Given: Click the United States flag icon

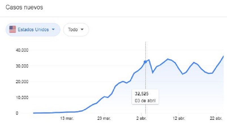Looking at the screenshot, I should click(x=12, y=30).
